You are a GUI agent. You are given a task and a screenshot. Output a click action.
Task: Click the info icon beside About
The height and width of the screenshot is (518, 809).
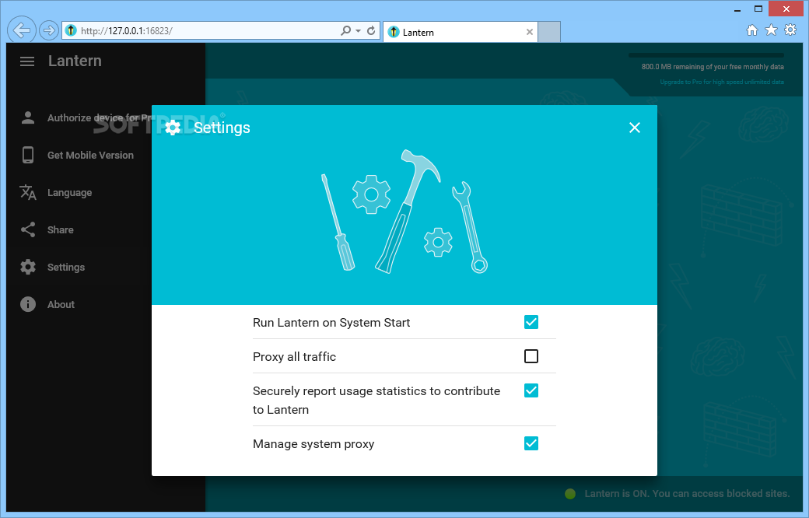click(28, 304)
